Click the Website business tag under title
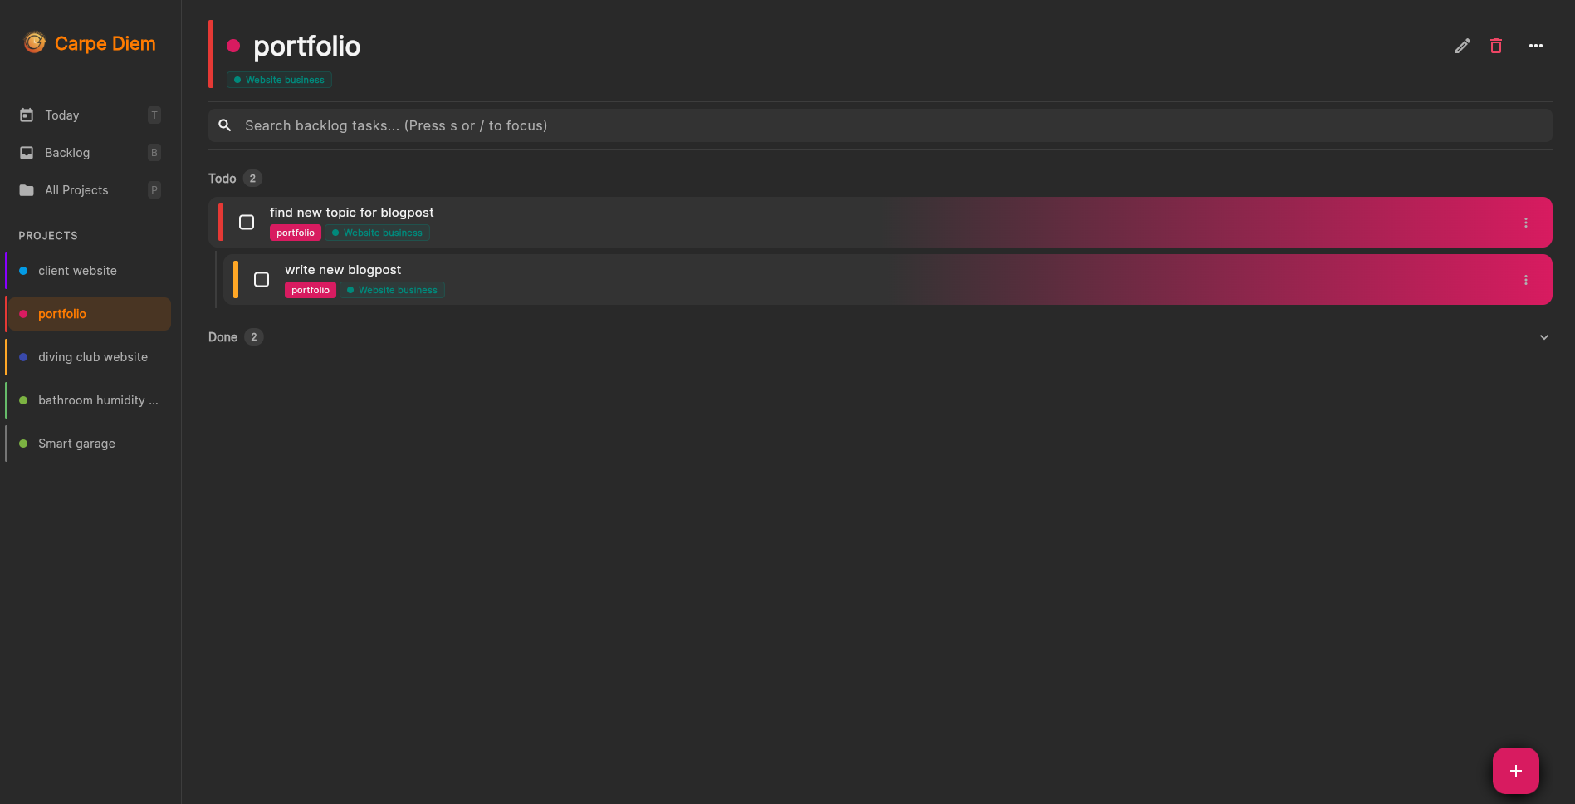1575x804 pixels. coord(279,80)
